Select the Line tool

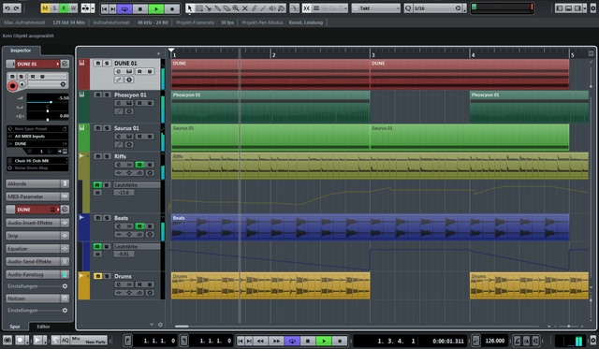click(x=263, y=8)
